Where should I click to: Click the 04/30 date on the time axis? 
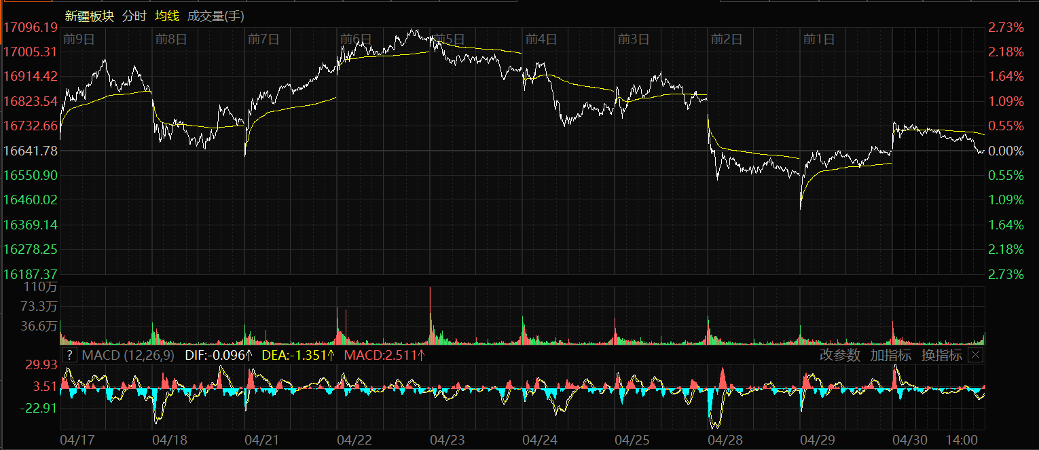909,440
